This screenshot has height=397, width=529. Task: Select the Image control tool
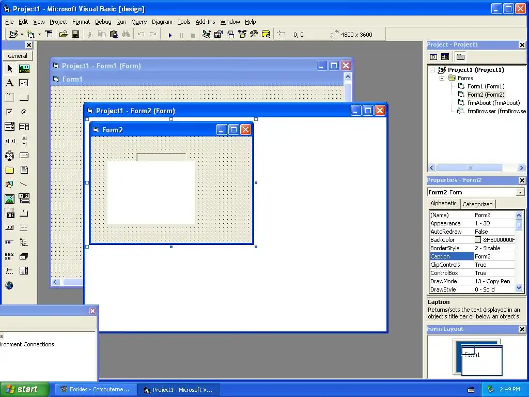click(10, 199)
